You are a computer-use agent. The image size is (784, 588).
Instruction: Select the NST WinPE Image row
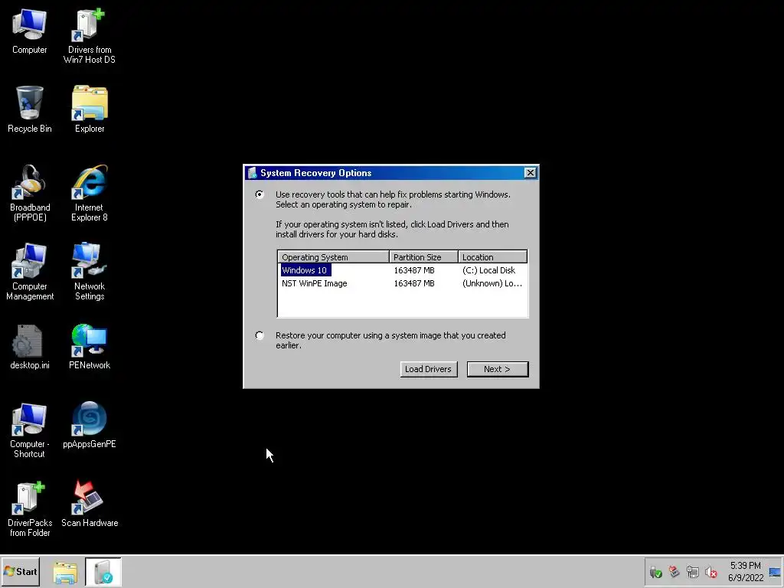[403, 283]
